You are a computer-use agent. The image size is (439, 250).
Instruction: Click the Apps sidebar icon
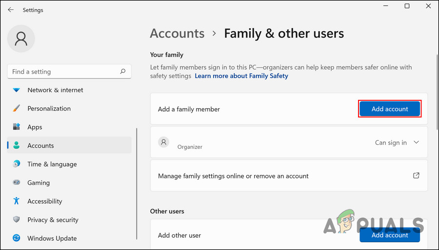coord(17,127)
